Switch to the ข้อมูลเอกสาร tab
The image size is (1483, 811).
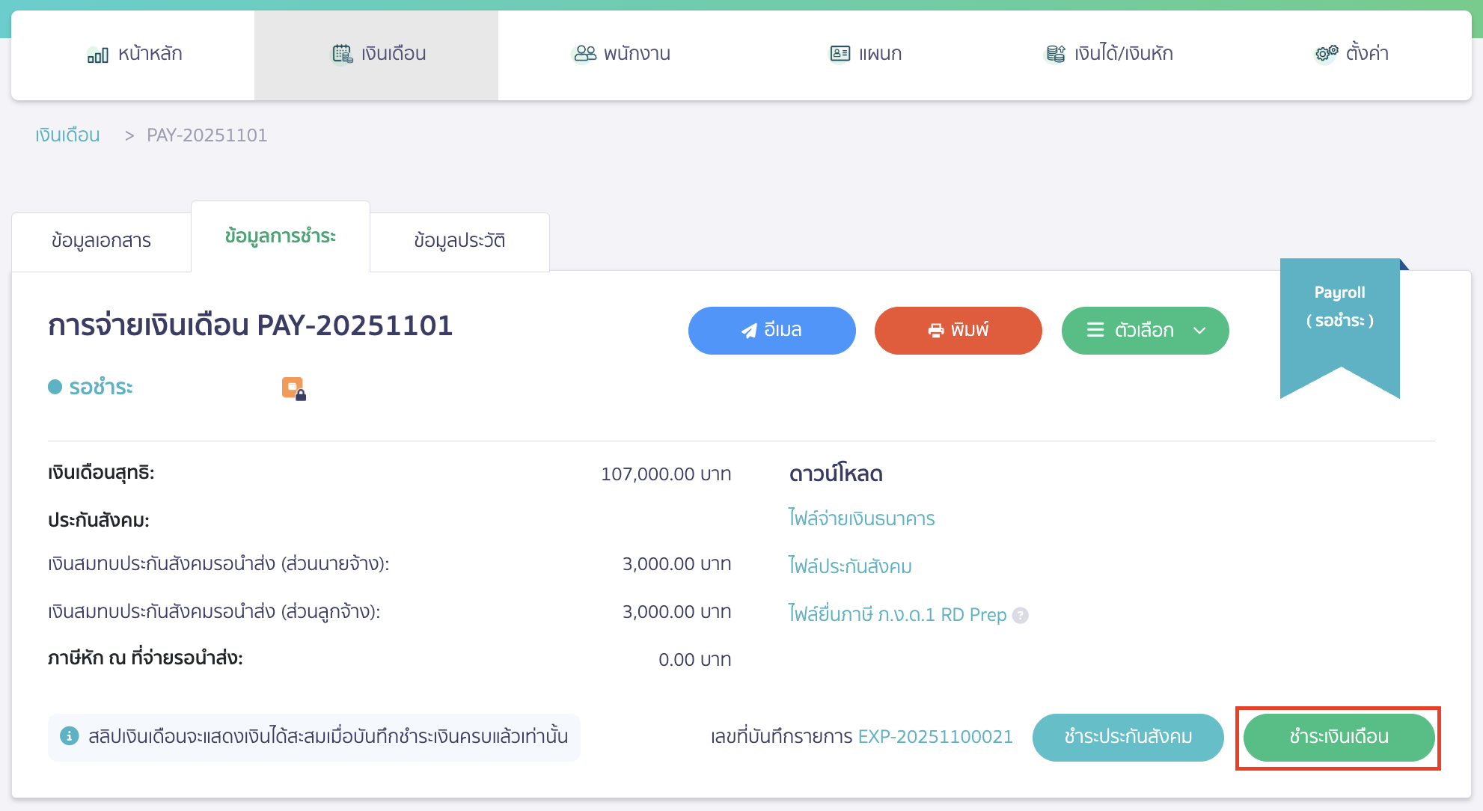click(101, 241)
